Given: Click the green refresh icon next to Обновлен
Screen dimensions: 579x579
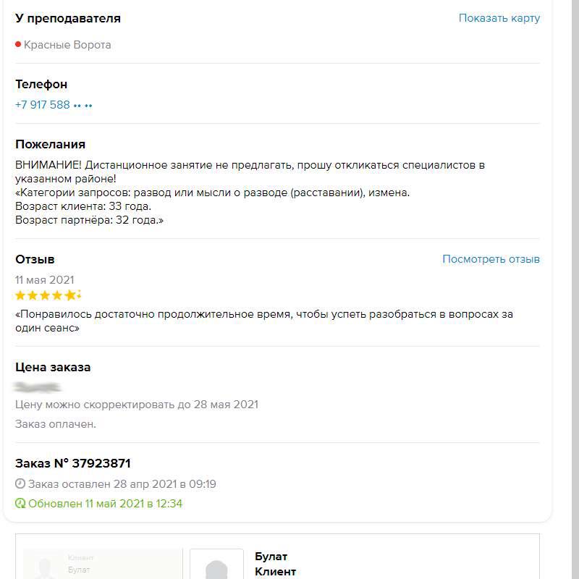Looking at the screenshot, I should 20,504.
